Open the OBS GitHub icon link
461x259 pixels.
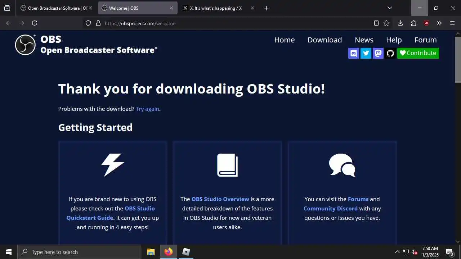[x=390, y=53]
